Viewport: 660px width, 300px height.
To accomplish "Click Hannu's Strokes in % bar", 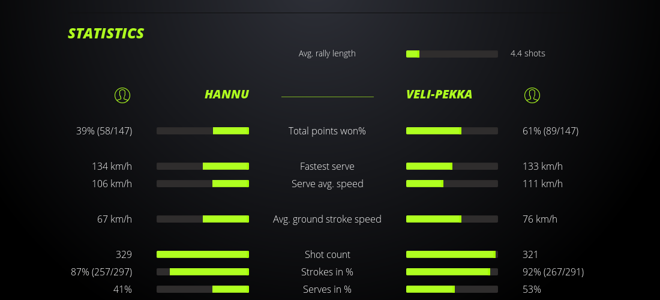I will [x=203, y=272].
